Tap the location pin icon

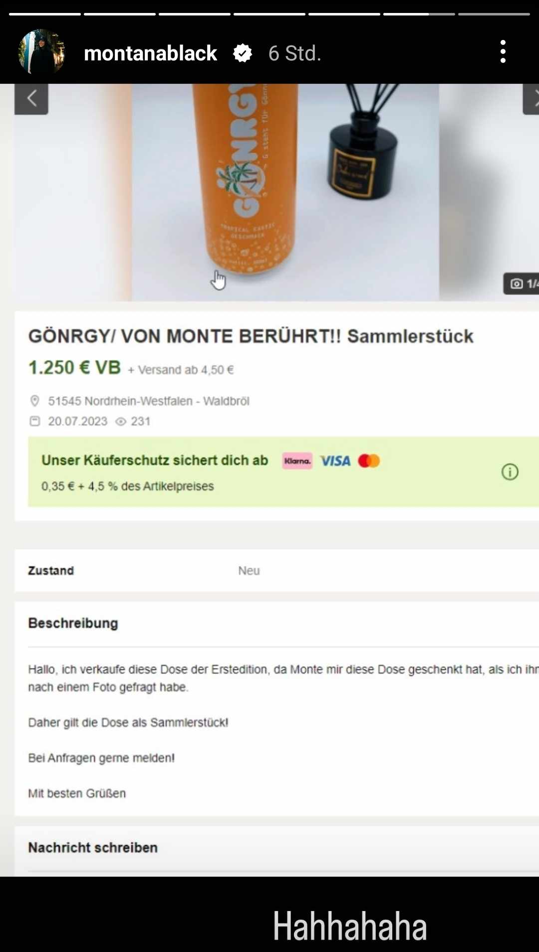34,401
